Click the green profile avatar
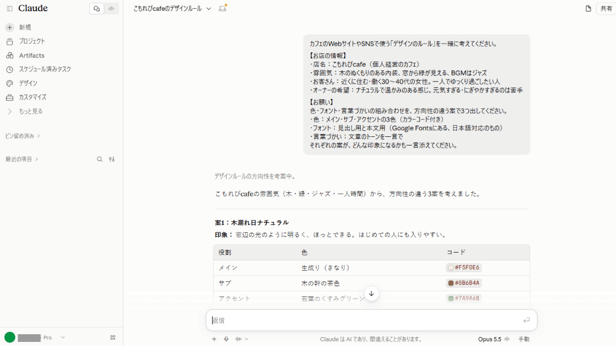The width and height of the screenshot is (616, 346). pyautogui.click(x=10, y=337)
